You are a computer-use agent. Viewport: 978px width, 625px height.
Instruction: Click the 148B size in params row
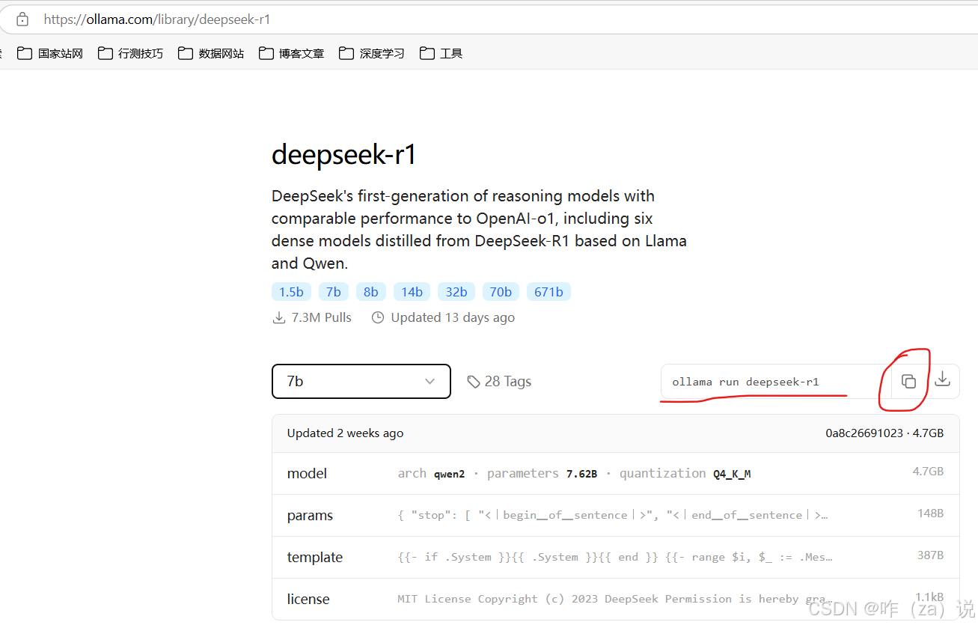[930, 513]
